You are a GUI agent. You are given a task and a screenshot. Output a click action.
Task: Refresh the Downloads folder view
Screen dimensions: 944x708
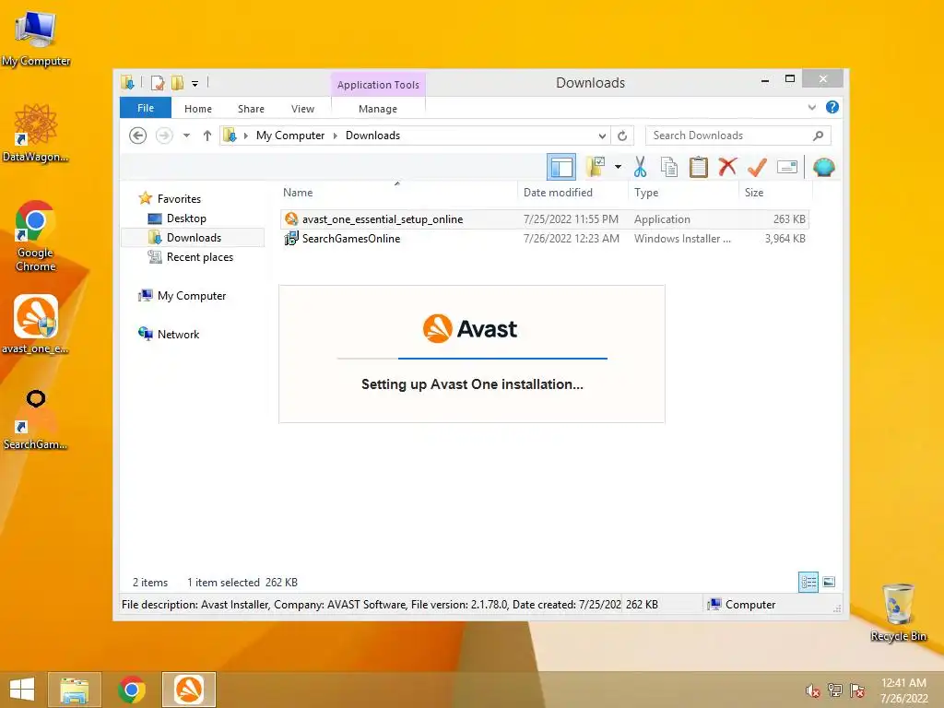pos(622,136)
